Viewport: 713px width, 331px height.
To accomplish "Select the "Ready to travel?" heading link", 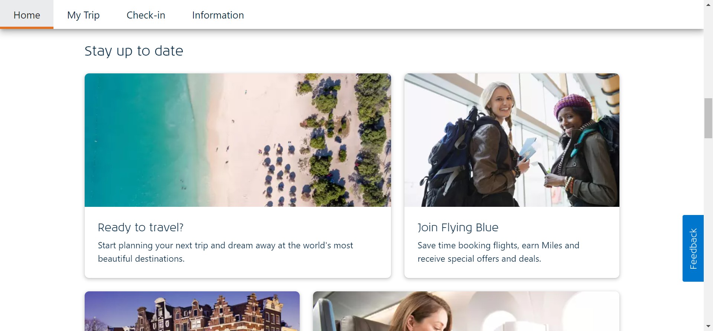I will point(141,227).
